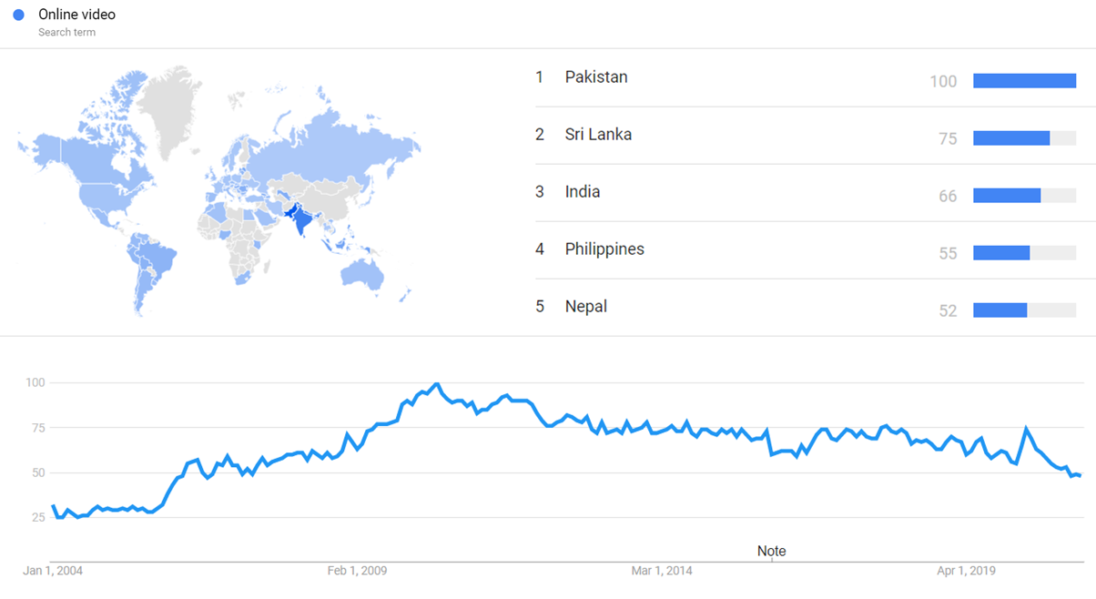This screenshot has width=1096, height=599.
Task: Select Nepal in the region list
Action: [x=585, y=307]
